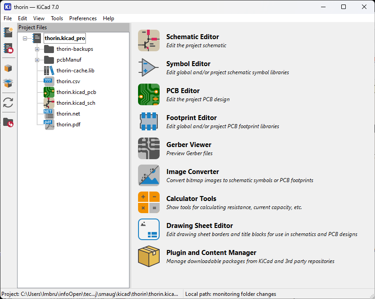Image resolution: width=375 pixels, height=299 pixels.
Task: Expand the thorin-backups folder
Action: pos(37,49)
